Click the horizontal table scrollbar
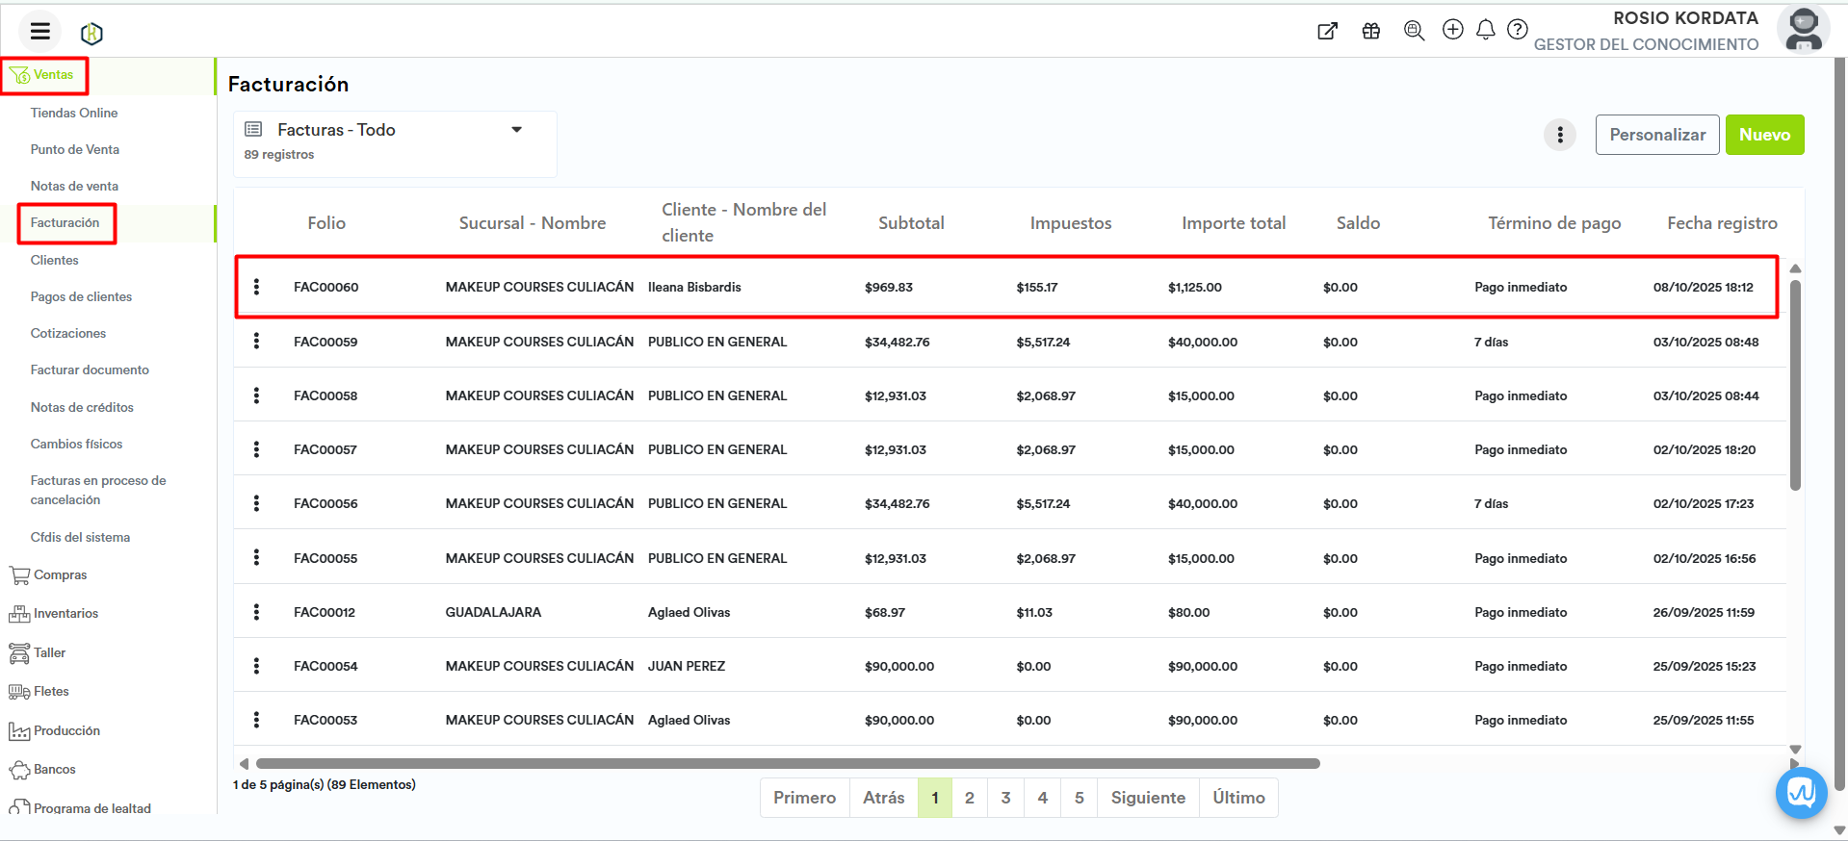 pos(787,764)
